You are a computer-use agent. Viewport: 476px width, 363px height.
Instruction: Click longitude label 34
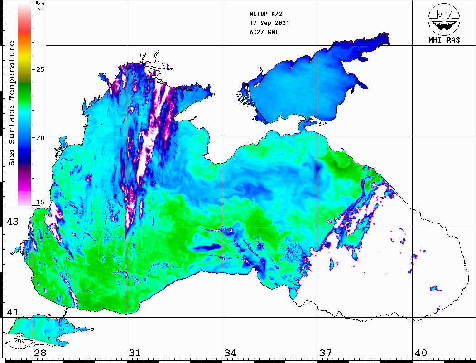pos(231,353)
